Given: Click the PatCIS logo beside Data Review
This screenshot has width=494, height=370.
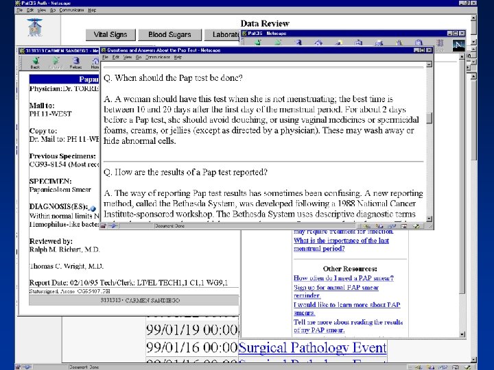Looking at the screenshot, I should [35, 27].
